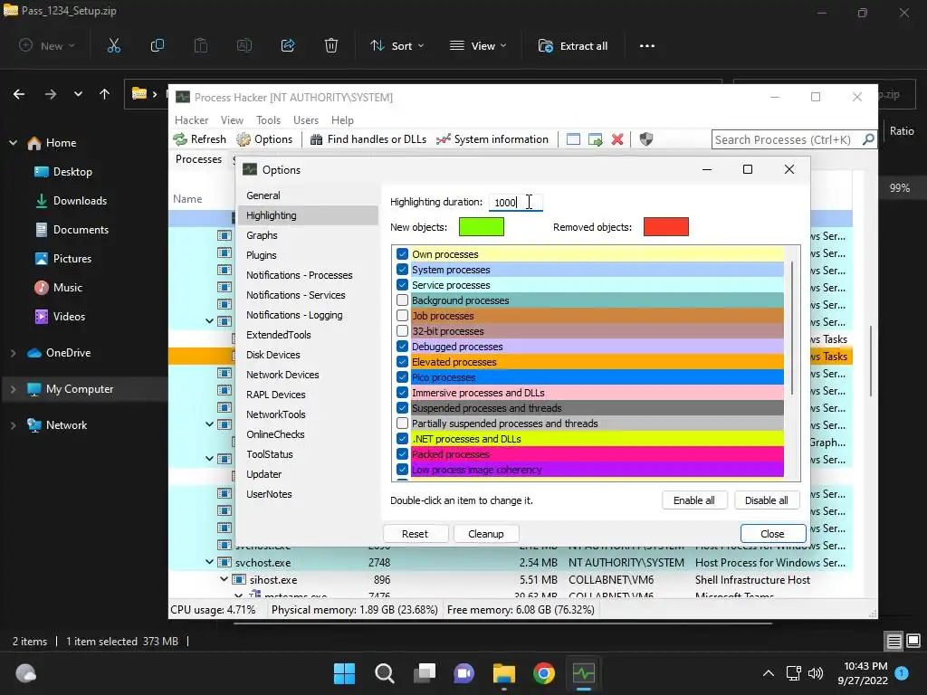Check Background processes highlighting
The height and width of the screenshot is (695, 927).
point(402,300)
